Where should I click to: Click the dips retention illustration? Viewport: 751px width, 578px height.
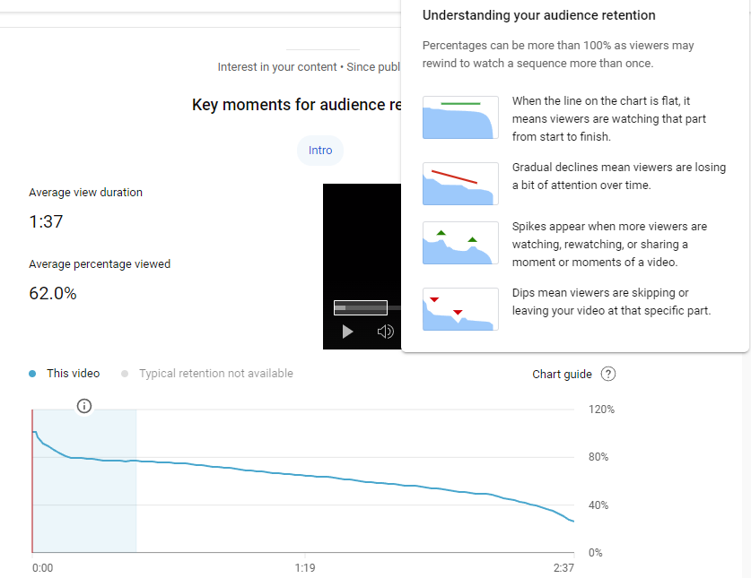coord(459,309)
